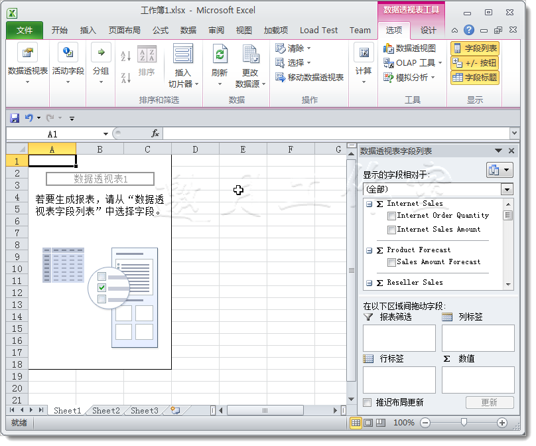Toggle 字段列表 (Field List) display
This screenshot has width=536, height=446.
(x=475, y=48)
